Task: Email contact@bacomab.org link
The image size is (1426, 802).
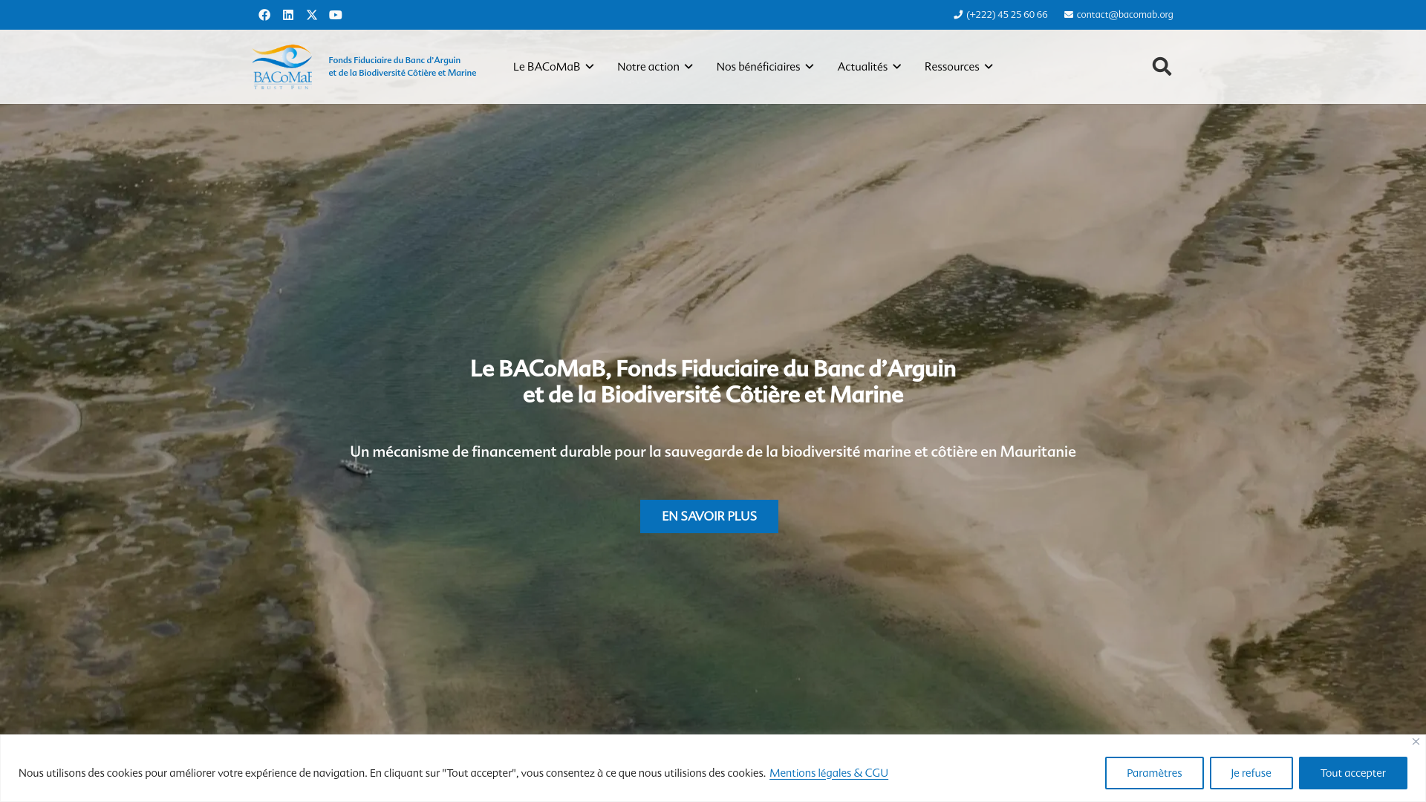Action: click(x=1125, y=15)
